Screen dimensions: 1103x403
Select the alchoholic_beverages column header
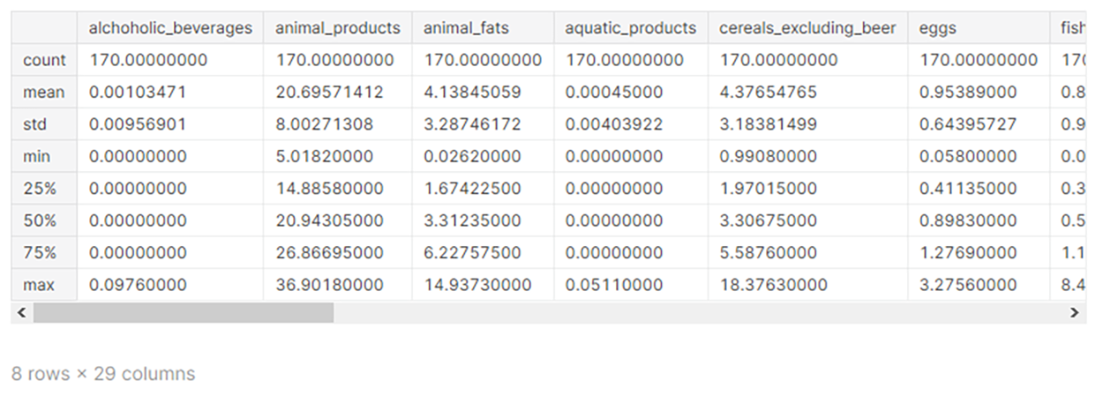(x=170, y=28)
